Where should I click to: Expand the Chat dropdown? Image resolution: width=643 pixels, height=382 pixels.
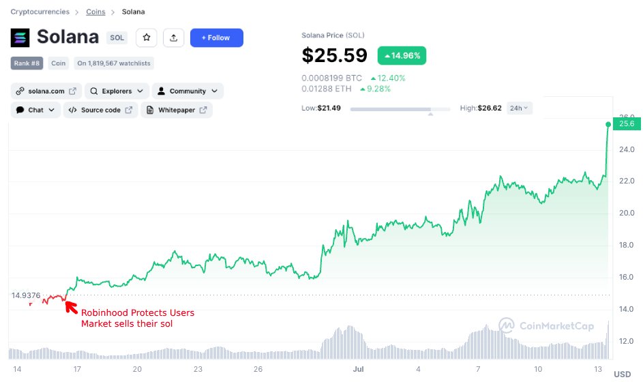click(x=35, y=110)
